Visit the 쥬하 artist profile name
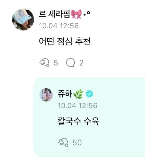145x162 pixels. point(65,94)
